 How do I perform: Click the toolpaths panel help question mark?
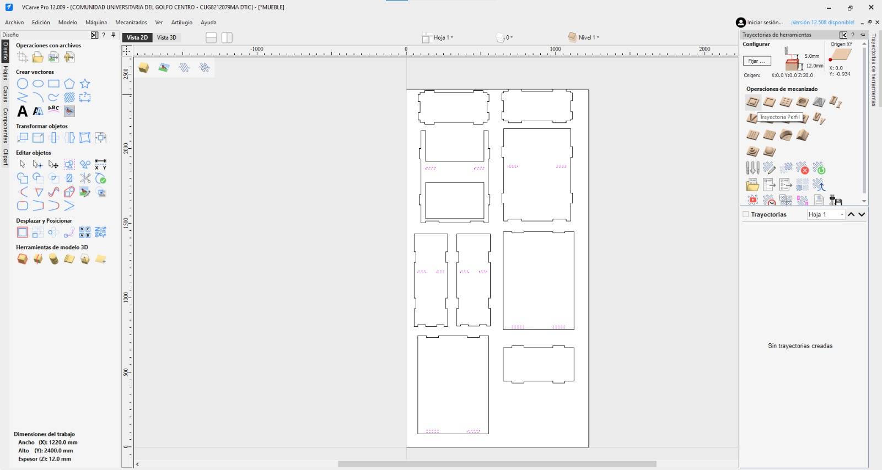[x=853, y=35]
